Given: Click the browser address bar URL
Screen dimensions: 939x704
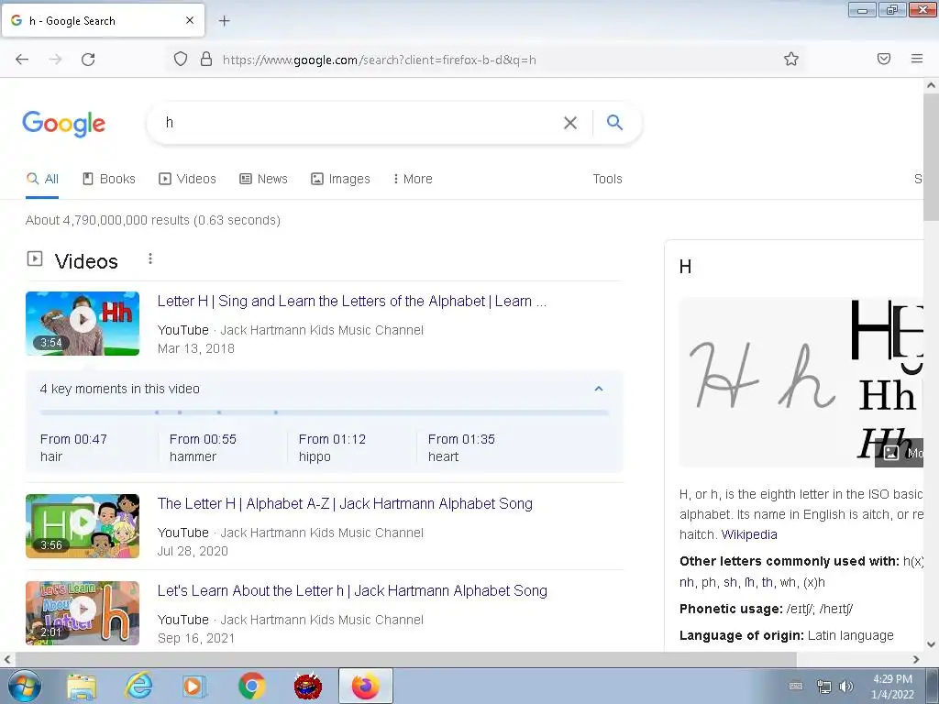Looking at the screenshot, I should pyautogui.click(x=379, y=60).
